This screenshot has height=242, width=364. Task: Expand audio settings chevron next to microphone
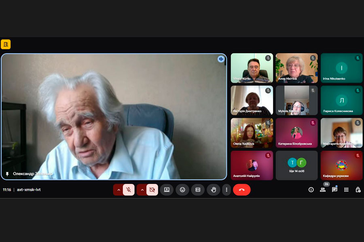click(119, 190)
